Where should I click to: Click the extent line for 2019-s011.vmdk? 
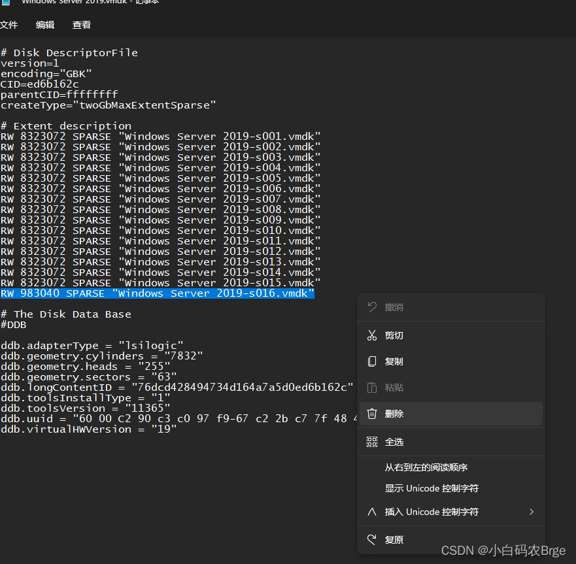(x=161, y=241)
